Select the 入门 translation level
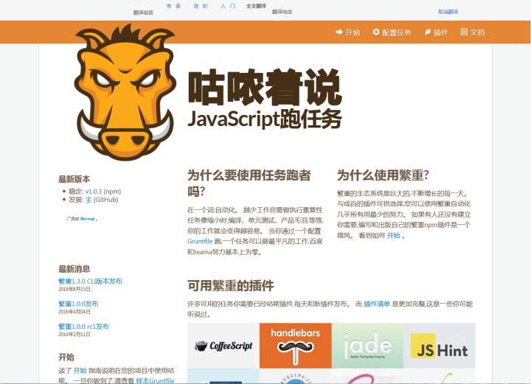This screenshot has width=531, height=384. tap(228, 6)
